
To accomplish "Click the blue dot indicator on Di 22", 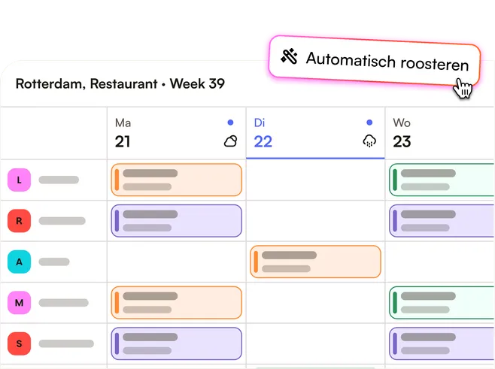I will pos(369,122).
